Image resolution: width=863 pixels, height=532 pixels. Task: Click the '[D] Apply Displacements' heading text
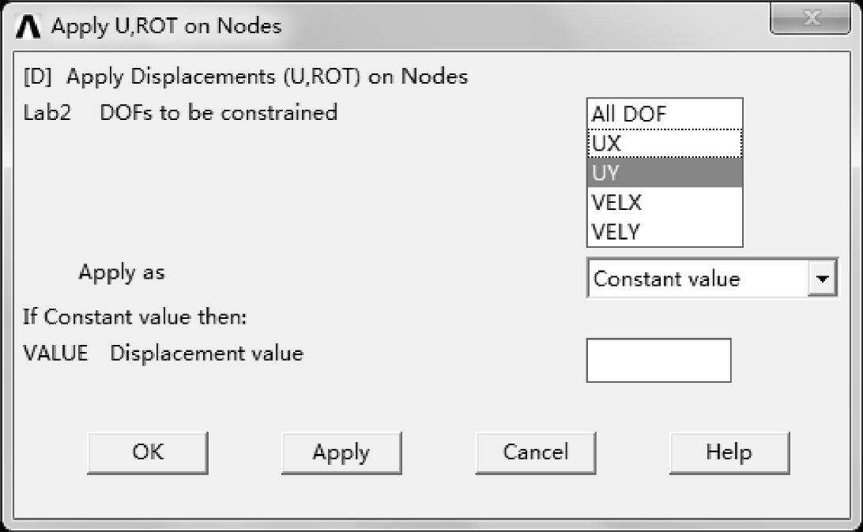245,77
